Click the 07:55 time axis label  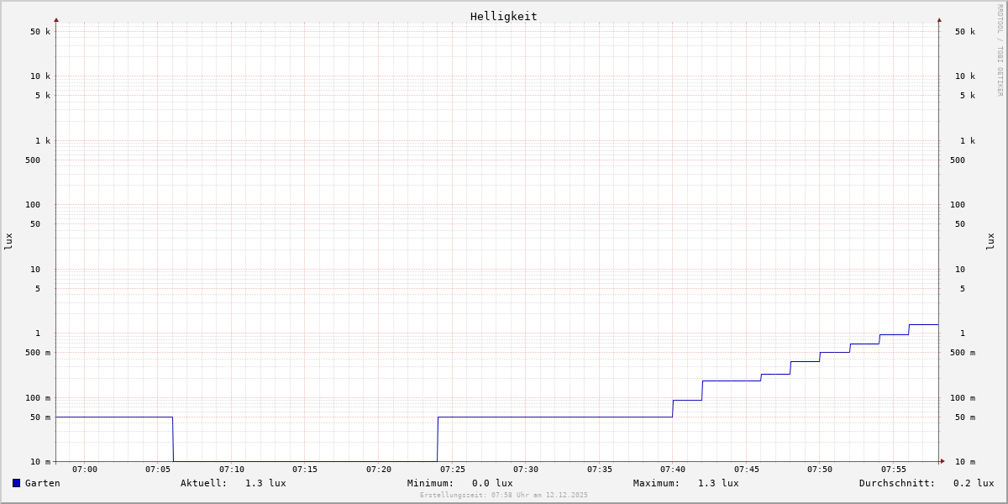[x=894, y=470]
